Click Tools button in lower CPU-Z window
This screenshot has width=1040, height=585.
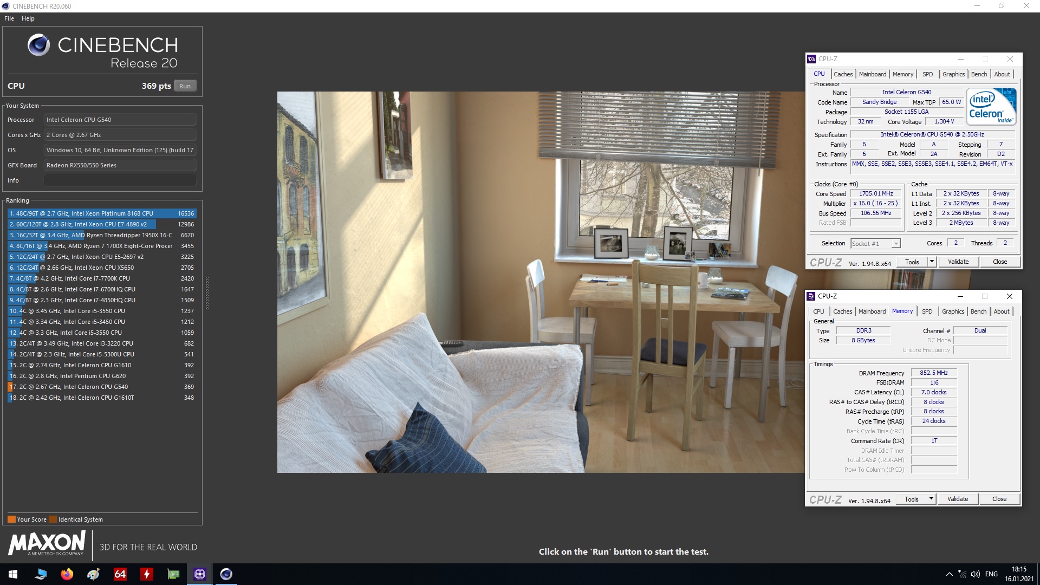tap(912, 499)
